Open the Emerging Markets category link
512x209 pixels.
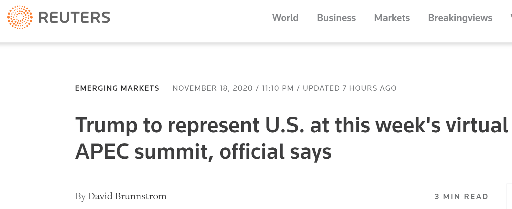(117, 88)
